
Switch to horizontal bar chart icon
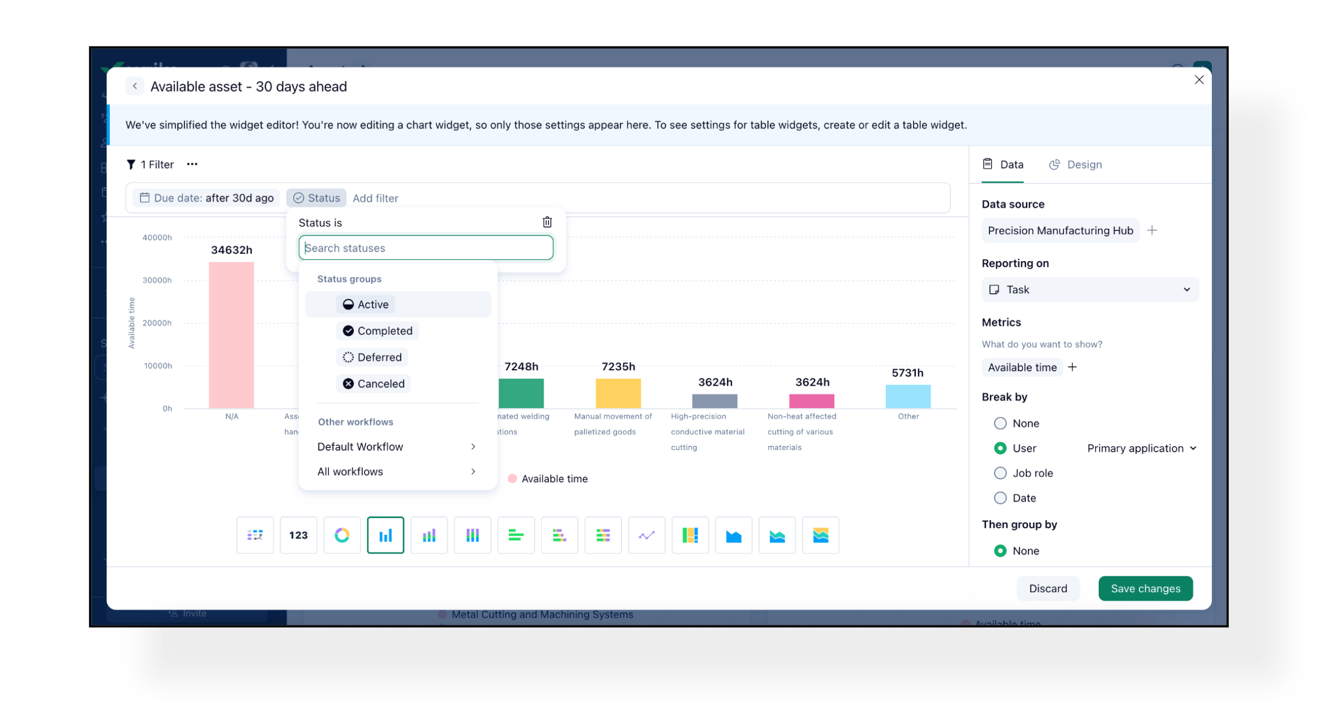pyautogui.click(x=516, y=535)
